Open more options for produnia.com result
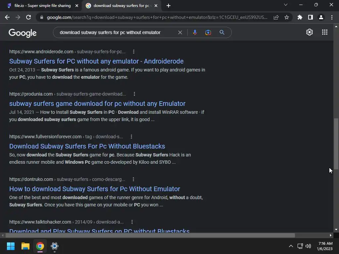Screen dimensions: 339x254 click(134, 94)
